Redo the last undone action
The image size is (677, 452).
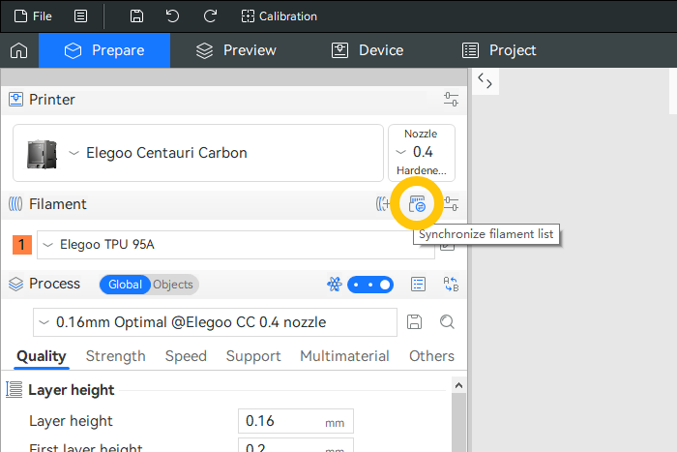(210, 16)
